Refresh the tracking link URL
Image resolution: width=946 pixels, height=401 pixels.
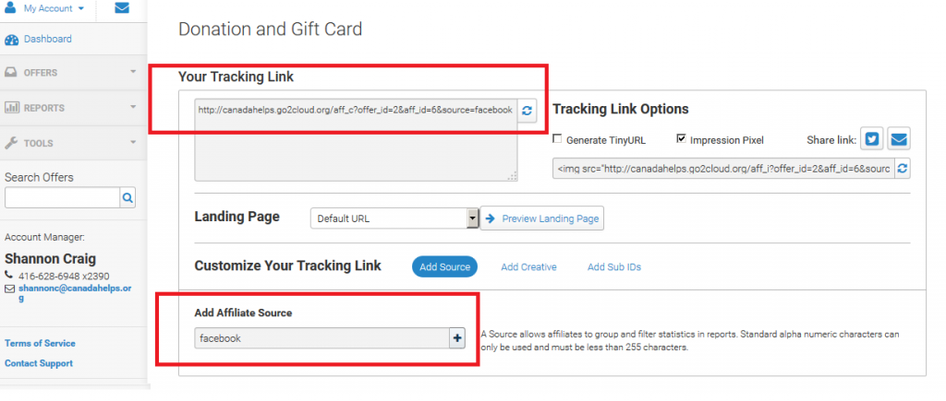[x=527, y=111]
